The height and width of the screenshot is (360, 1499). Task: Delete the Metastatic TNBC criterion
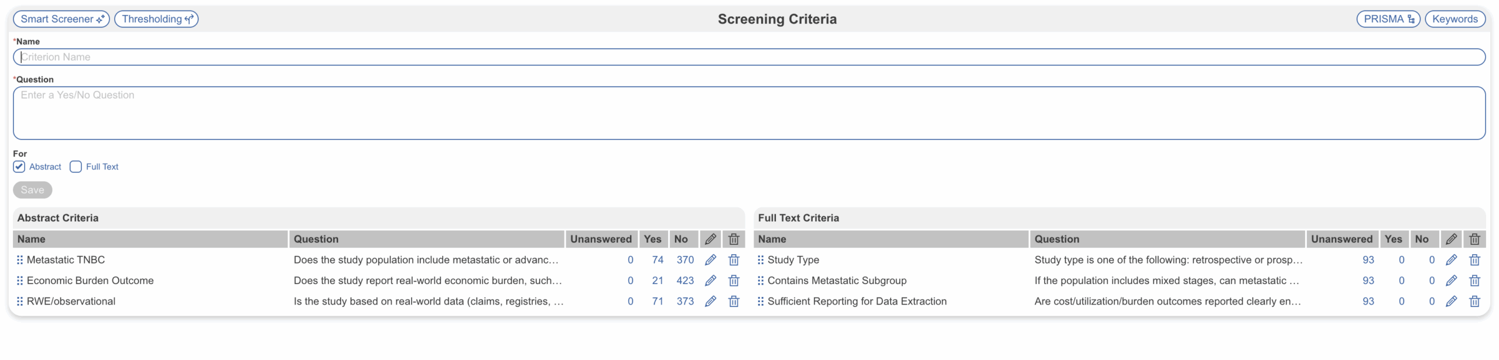click(734, 260)
